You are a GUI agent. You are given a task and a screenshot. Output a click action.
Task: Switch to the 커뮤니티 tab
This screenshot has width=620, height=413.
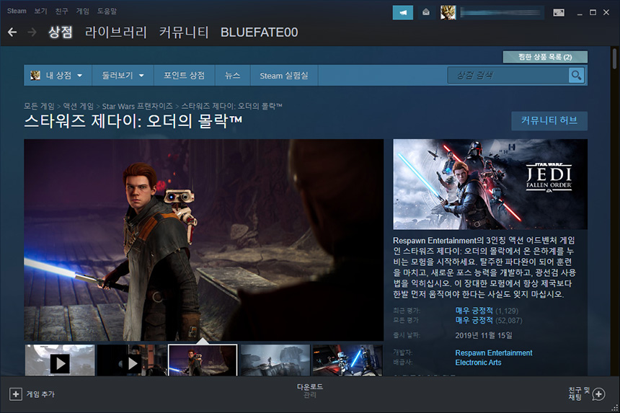pos(184,32)
